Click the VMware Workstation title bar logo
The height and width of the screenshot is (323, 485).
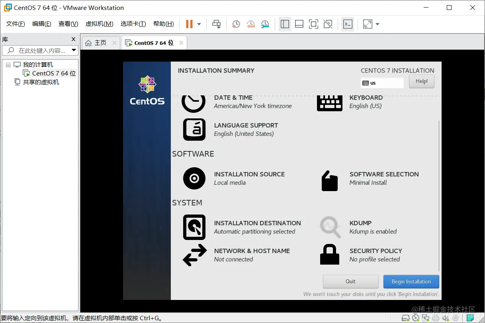(8, 8)
